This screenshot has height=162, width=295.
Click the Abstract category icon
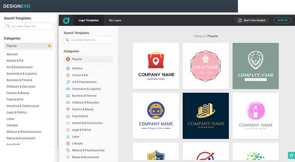click(68, 68)
